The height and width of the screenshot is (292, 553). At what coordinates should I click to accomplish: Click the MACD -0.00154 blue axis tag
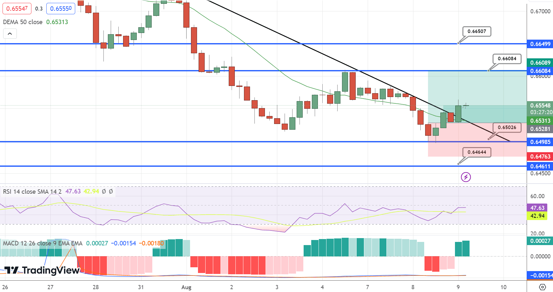click(x=540, y=276)
